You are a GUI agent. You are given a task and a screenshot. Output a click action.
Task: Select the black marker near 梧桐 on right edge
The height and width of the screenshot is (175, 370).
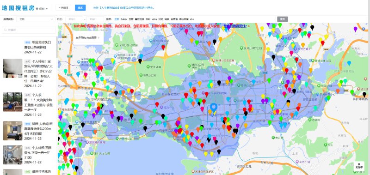(x=364, y=95)
